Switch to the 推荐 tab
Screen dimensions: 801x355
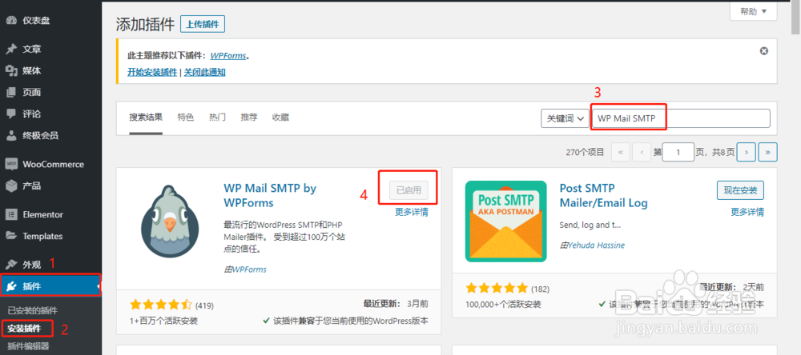click(249, 118)
